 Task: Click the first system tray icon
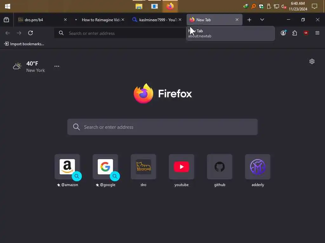[x=246, y=6]
